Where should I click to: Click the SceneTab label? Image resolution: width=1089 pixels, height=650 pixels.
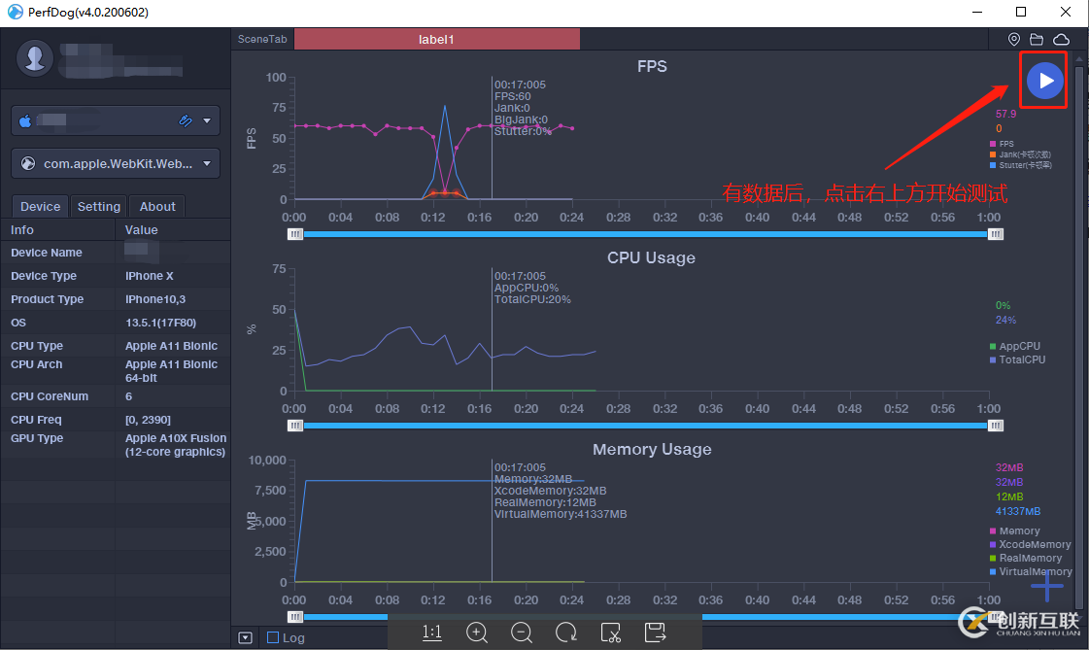[262, 39]
